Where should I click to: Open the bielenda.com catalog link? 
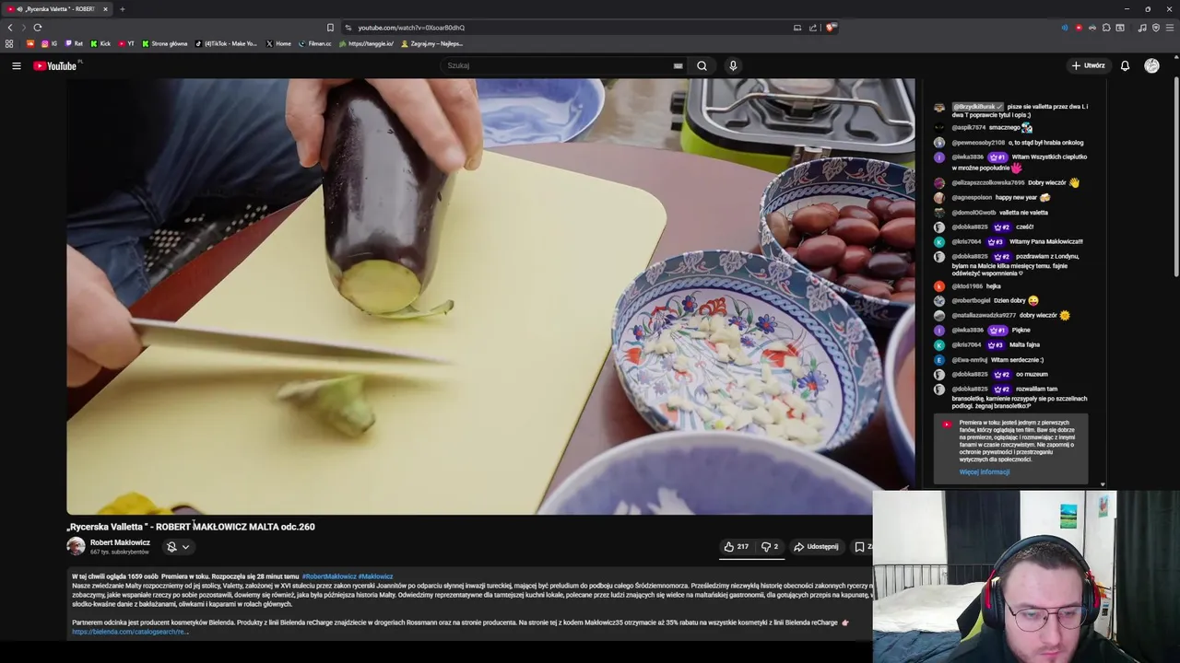pos(130,632)
